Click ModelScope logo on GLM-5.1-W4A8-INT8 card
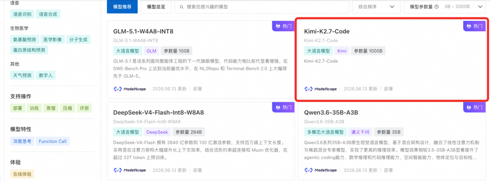 point(130,89)
